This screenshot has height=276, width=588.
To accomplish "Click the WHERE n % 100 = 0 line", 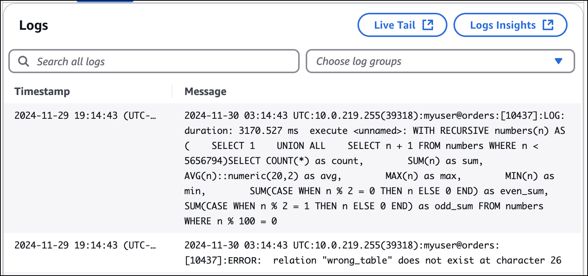I will (231, 221).
